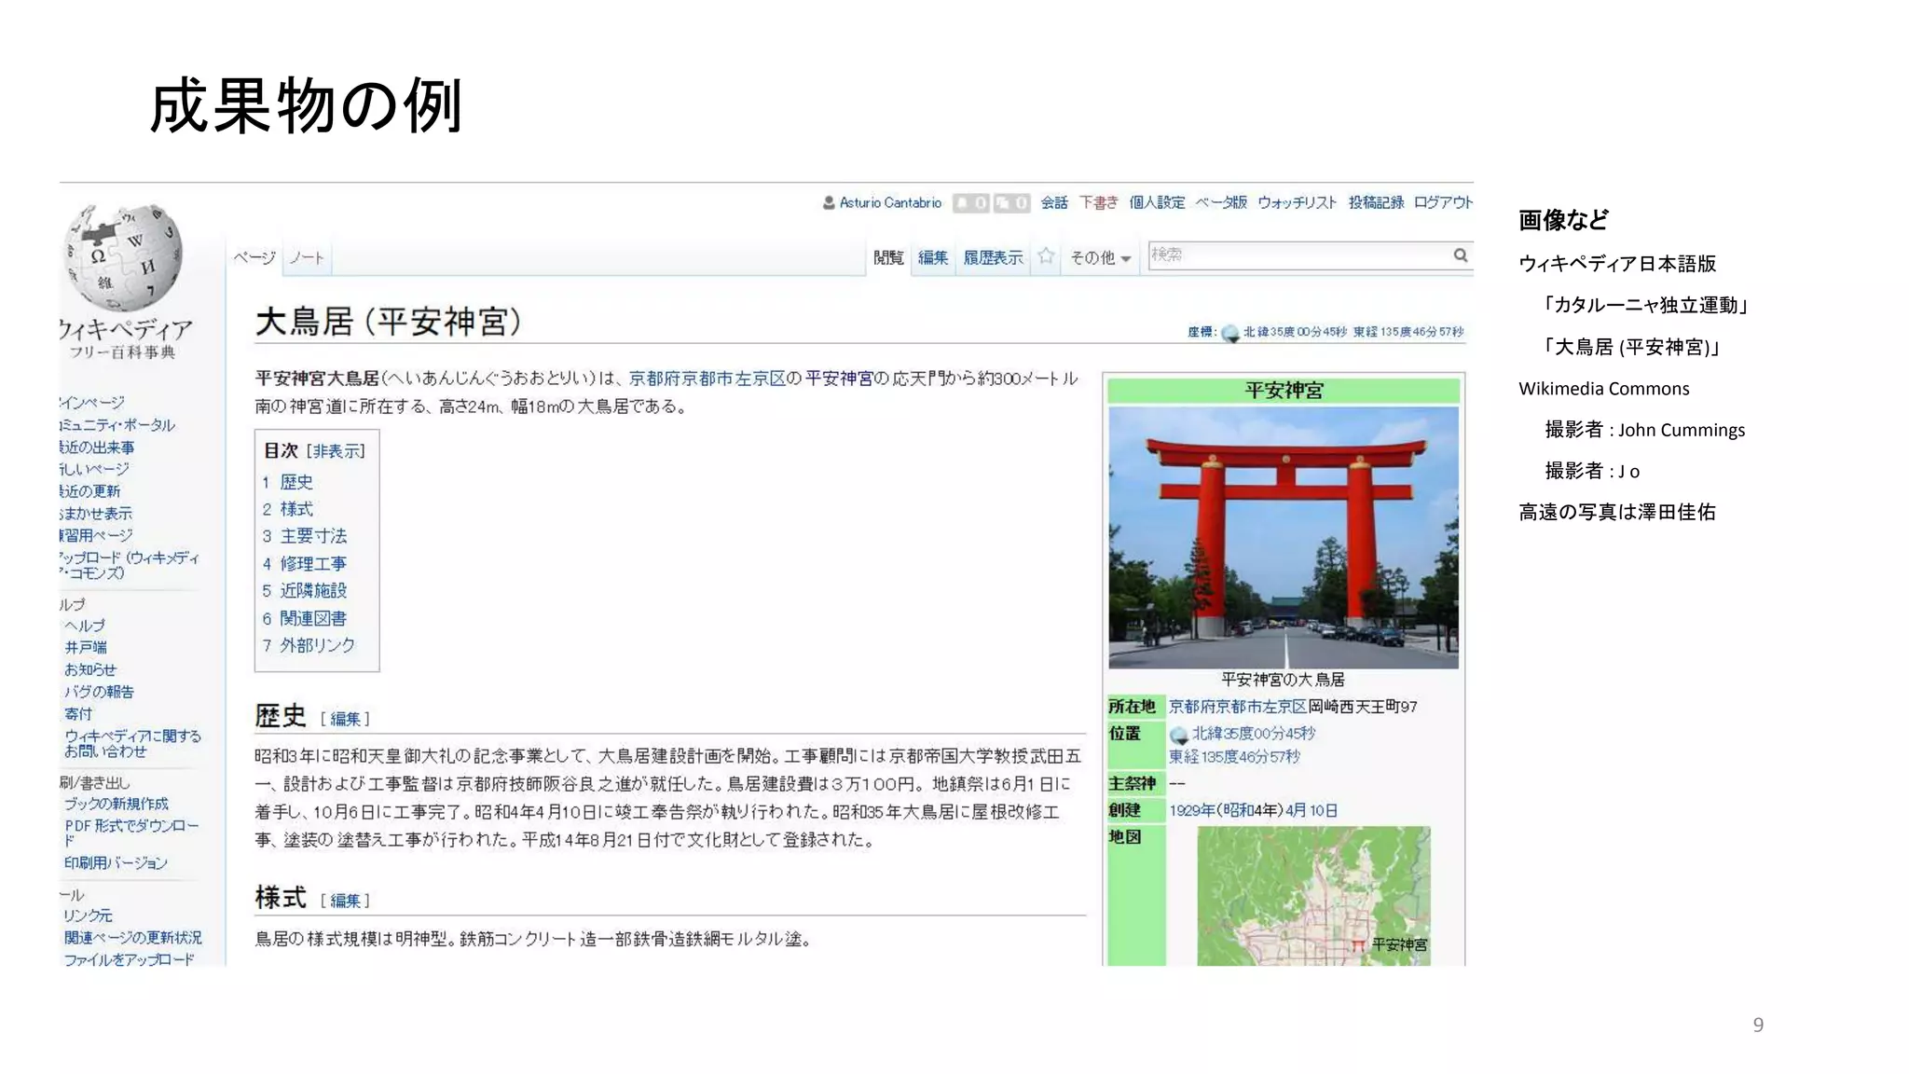This screenshot has height=1074, width=1909.
Task: Open the 履歴表示 history tab
Action: coord(993,257)
